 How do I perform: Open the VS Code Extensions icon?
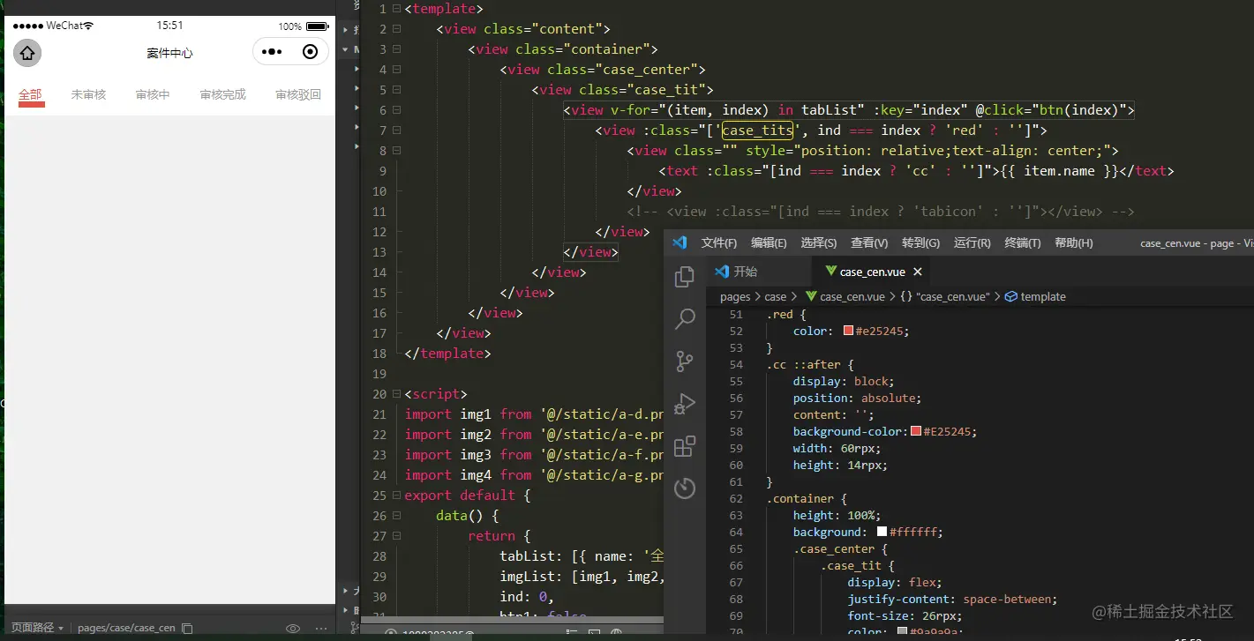click(x=685, y=446)
